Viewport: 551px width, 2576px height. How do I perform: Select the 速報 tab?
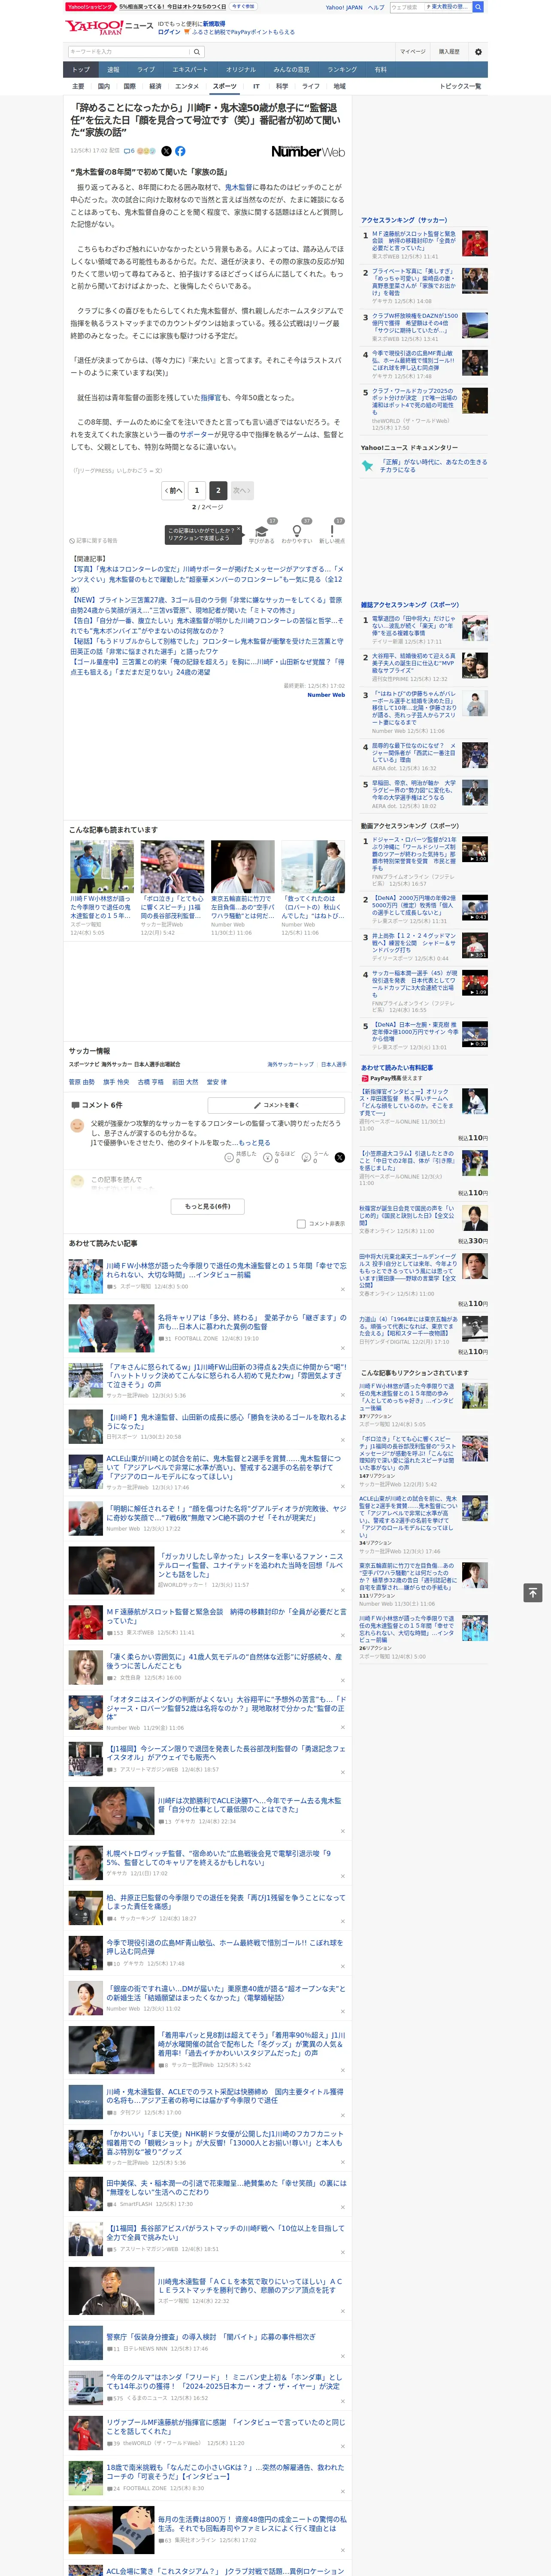113,69
